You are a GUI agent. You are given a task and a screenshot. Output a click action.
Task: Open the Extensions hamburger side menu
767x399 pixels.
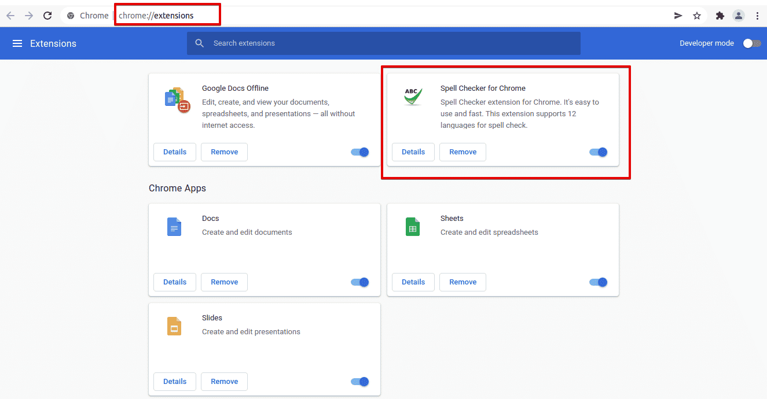tap(17, 43)
